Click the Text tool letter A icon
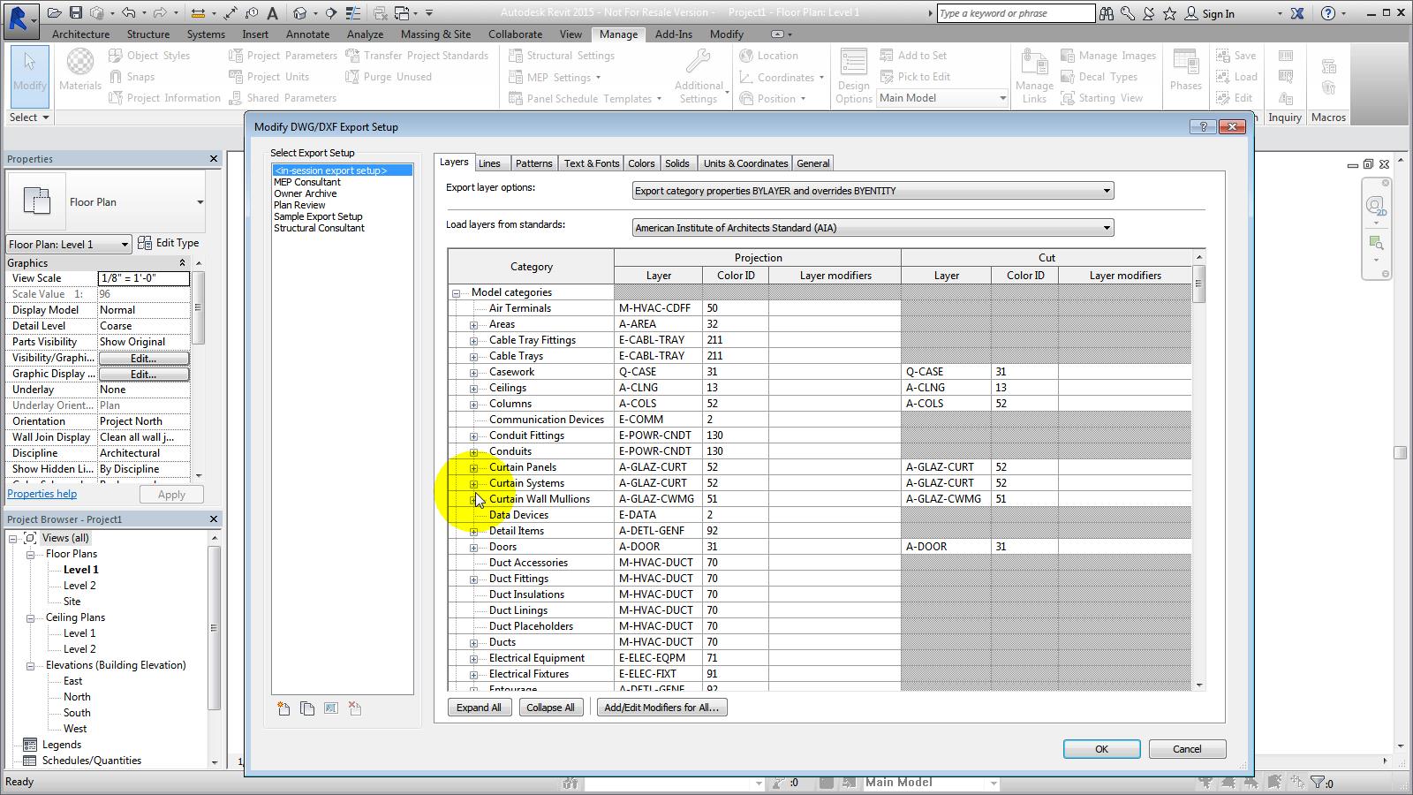This screenshot has height=795, width=1413. click(272, 13)
